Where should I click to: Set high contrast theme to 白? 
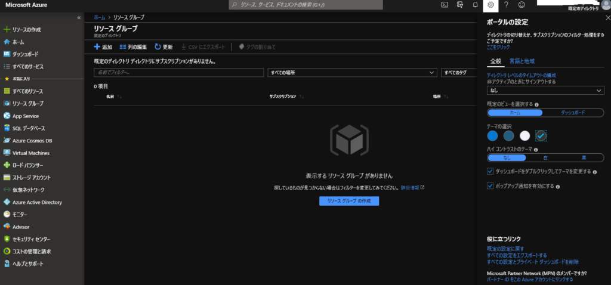545,157
